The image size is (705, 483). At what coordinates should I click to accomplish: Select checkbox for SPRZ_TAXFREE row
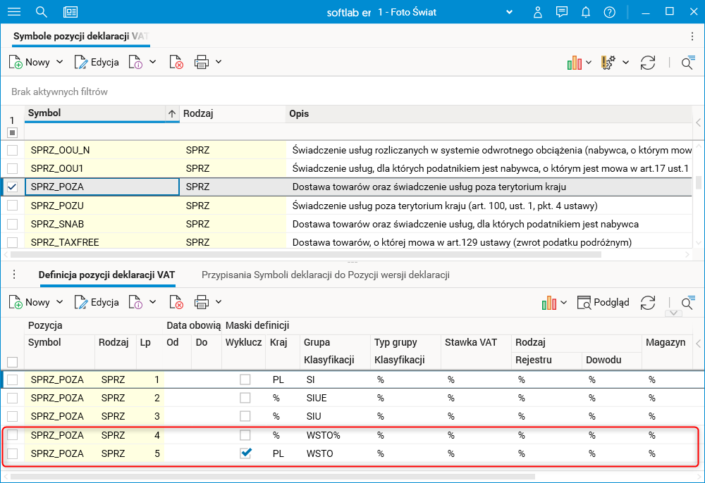[x=12, y=242]
